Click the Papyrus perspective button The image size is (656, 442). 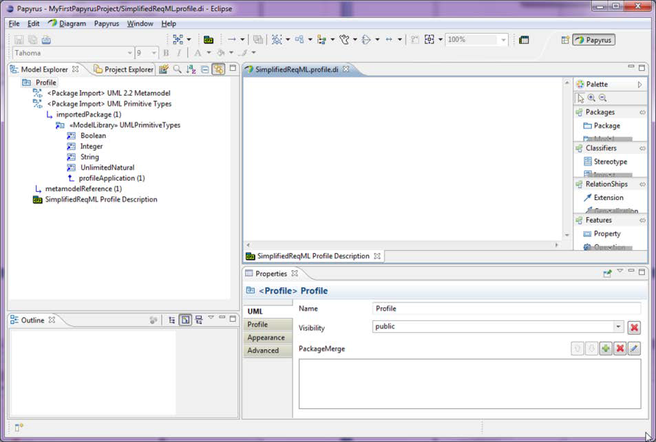593,40
